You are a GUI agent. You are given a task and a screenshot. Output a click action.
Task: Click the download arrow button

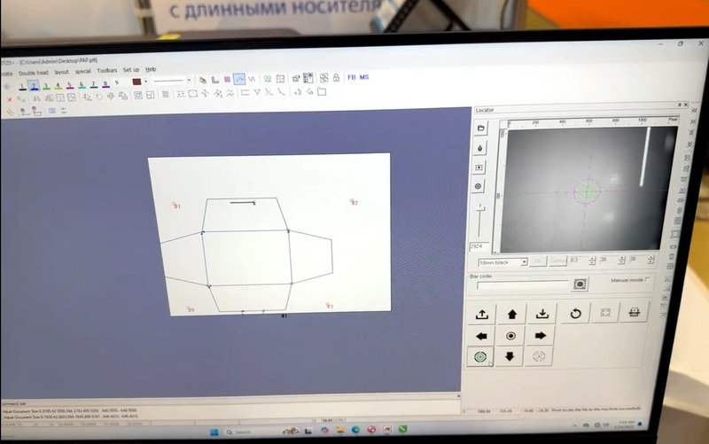pyautogui.click(x=542, y=314)
